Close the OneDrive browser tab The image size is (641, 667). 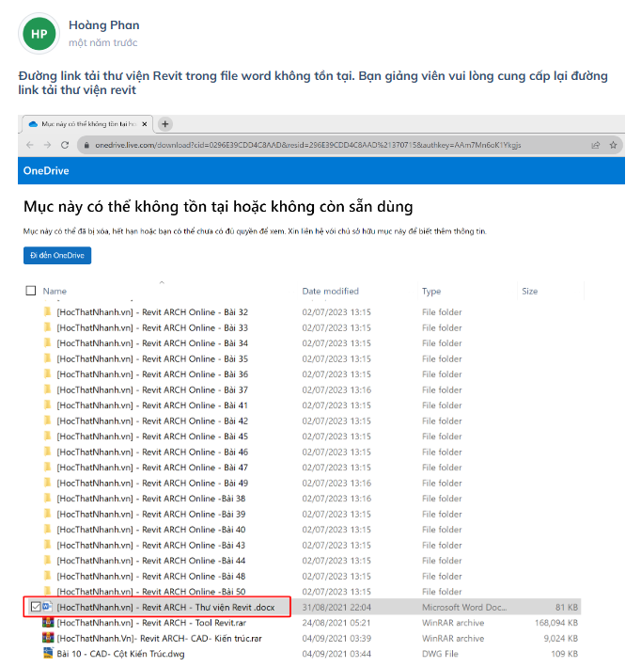click(145, 124)
